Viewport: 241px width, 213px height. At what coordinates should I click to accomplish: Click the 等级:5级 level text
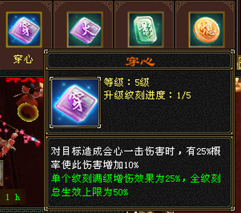pyautogui.click(x=126, y=82)
